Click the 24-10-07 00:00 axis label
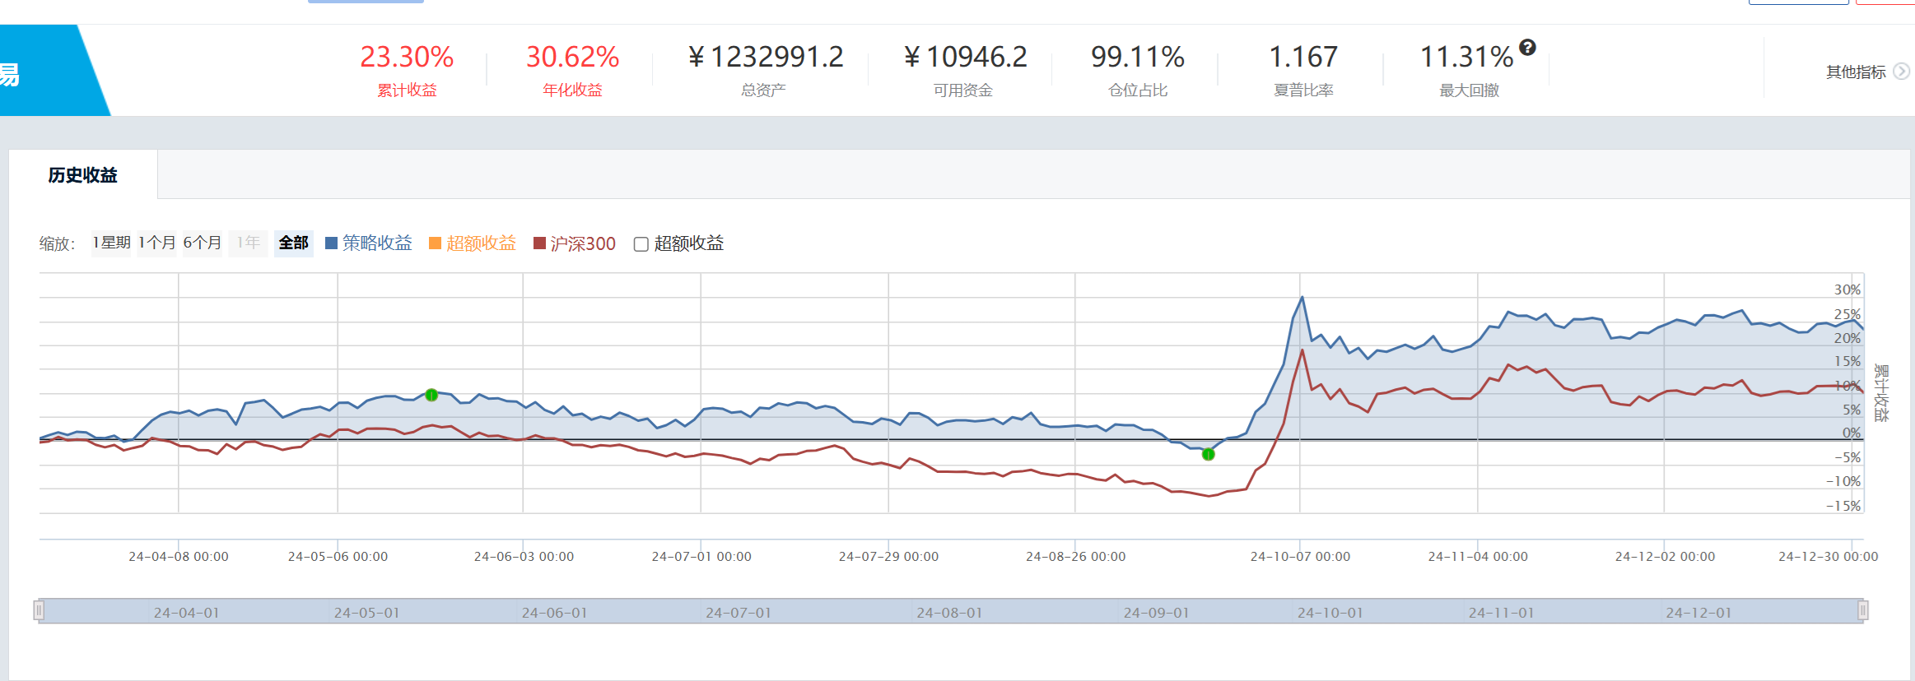The width and height of the screenshot is (1915, 681). coord(1300,557)
